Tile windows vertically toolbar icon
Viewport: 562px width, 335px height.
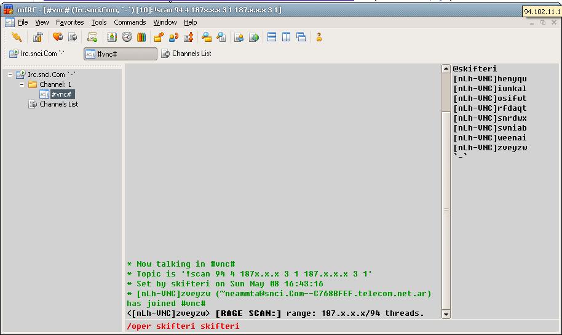pos(287,36)
